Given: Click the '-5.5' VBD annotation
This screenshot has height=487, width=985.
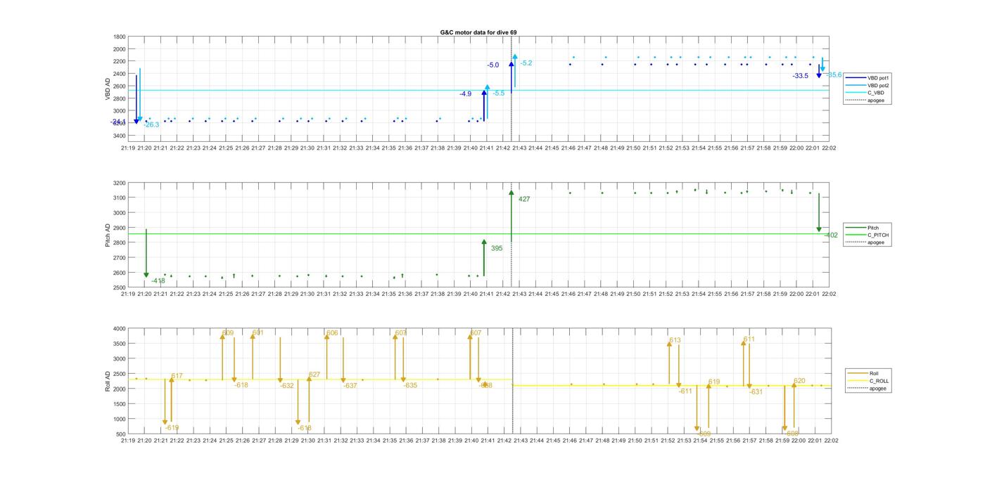Looking at the screenshot, I should [x=499, y=93].
